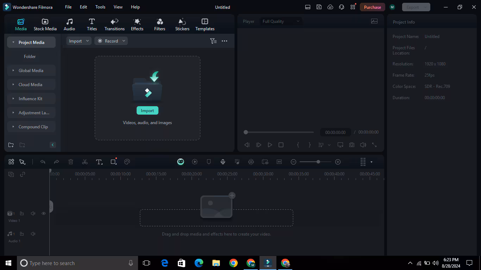Click the new folder icon below the media sidebar
The height and width of the screenshot is (270, 481).
pyautogui.click(x=11, y=145)
